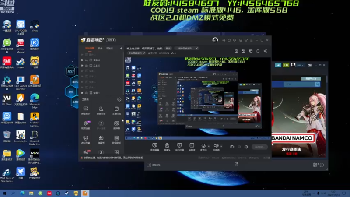The image size is (350, 197).
Task: Toggle the preview eye icon beside settings gear
Action: [239, 147]
